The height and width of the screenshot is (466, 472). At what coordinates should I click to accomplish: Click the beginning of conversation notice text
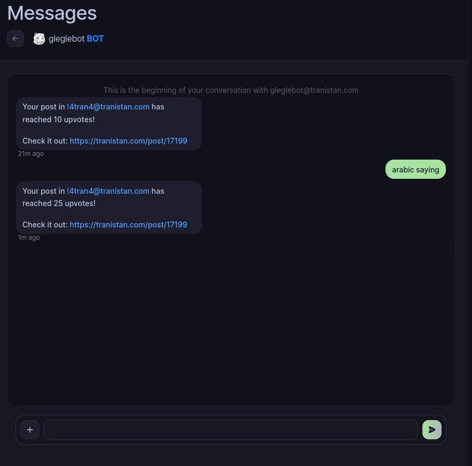(231, 90)
